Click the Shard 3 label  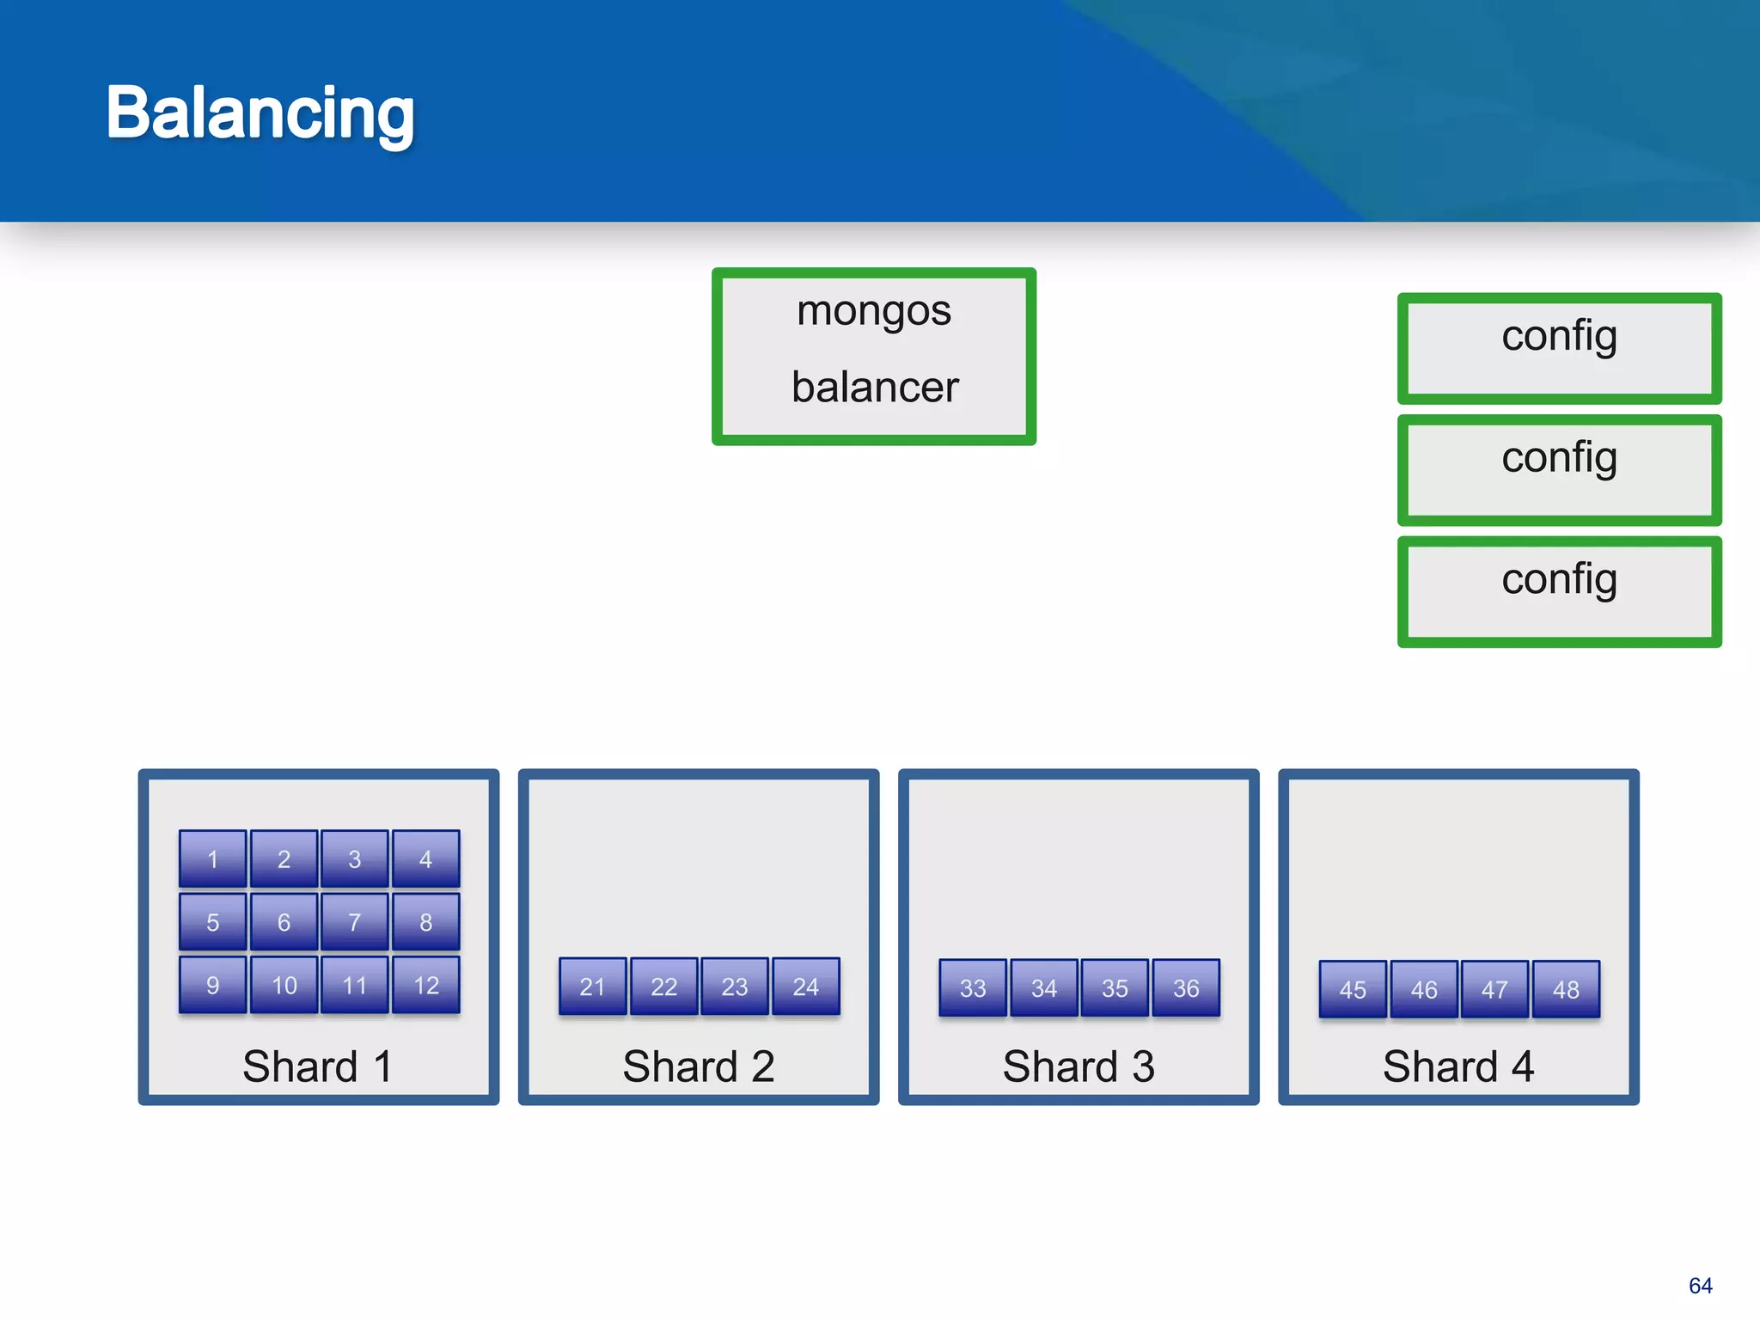pyautogui.click(x=1079, y=1066)
